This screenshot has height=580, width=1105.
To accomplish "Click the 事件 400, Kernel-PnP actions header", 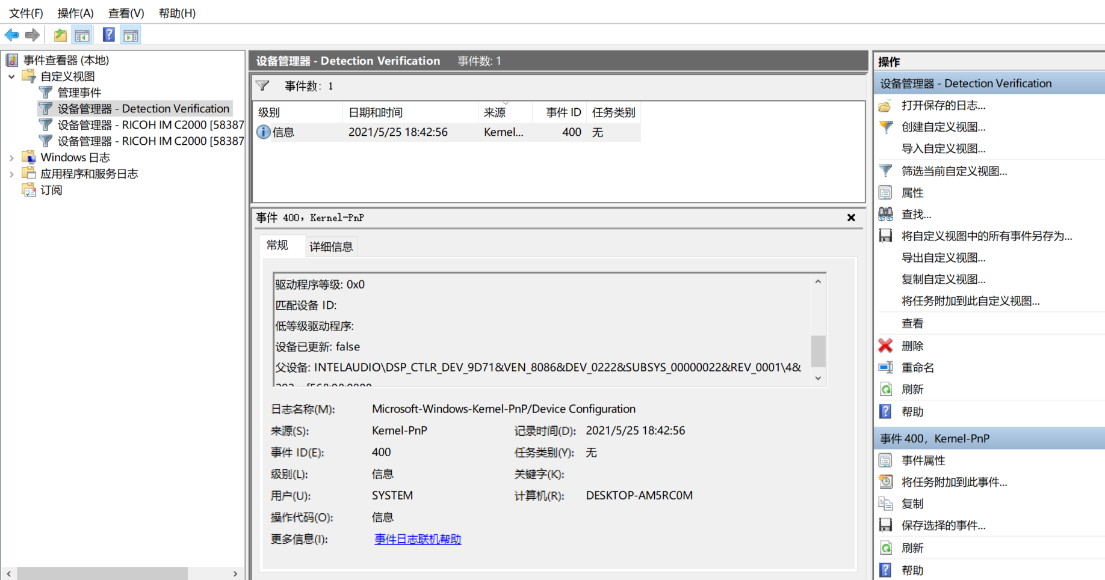I will (989, 439).
